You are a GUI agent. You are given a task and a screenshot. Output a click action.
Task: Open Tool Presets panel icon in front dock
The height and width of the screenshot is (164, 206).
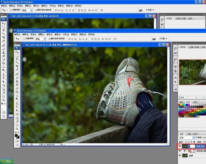175,60
